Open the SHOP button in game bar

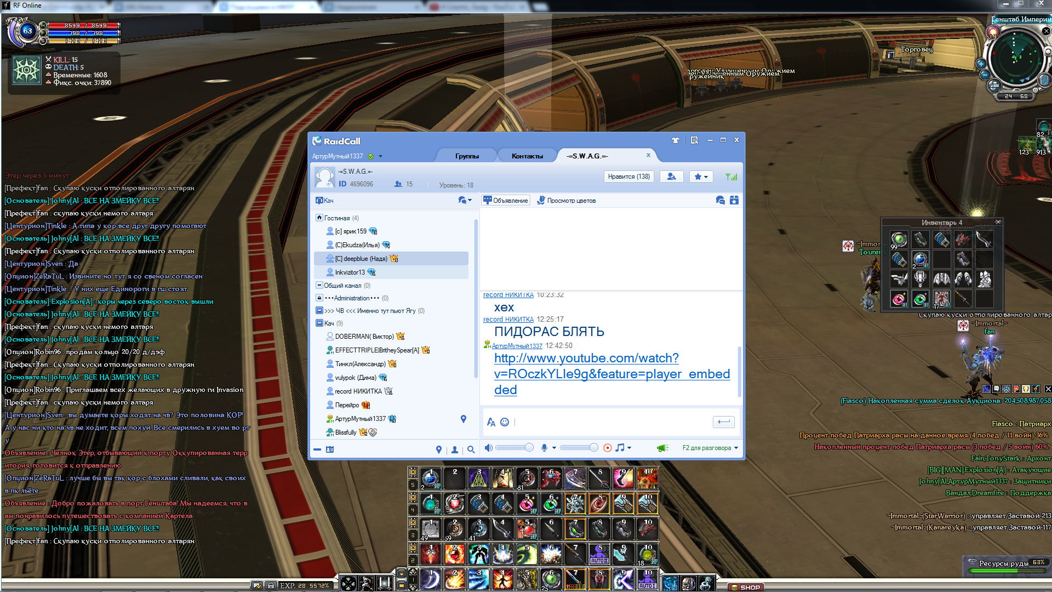click(x=746, y=587)
